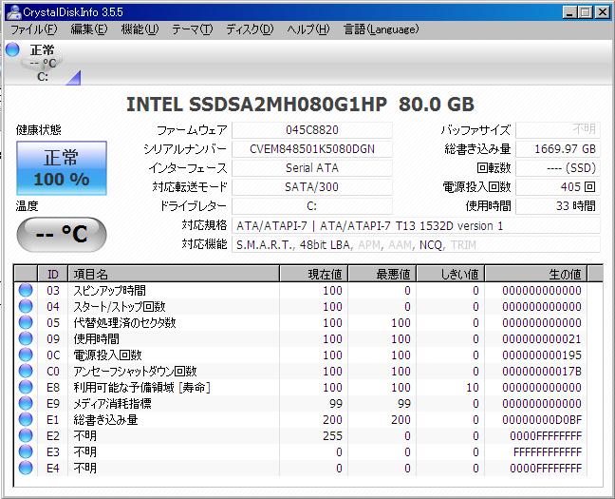Click the 生の値 column header
Screen dimensions: 615x499
point(536,274)
